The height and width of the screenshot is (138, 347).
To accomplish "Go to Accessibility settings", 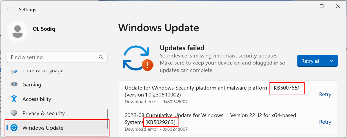I will click(x=37, y=99).
